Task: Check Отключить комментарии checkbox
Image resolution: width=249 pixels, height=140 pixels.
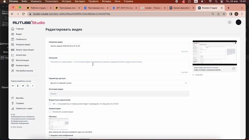Action: (50, 112)
